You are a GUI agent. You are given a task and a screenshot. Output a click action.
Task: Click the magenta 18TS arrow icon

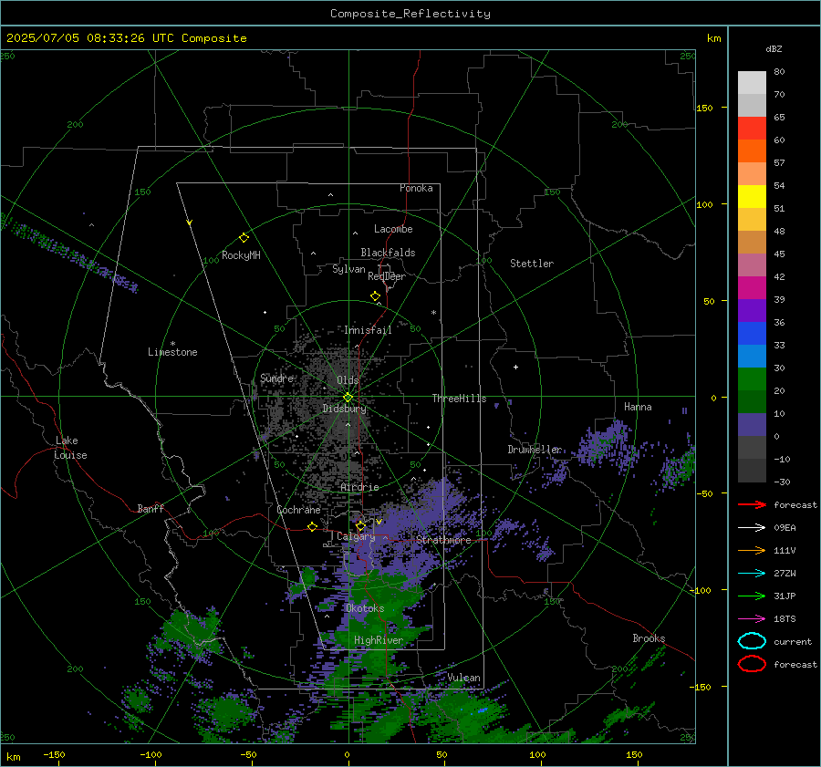[752, 619]
